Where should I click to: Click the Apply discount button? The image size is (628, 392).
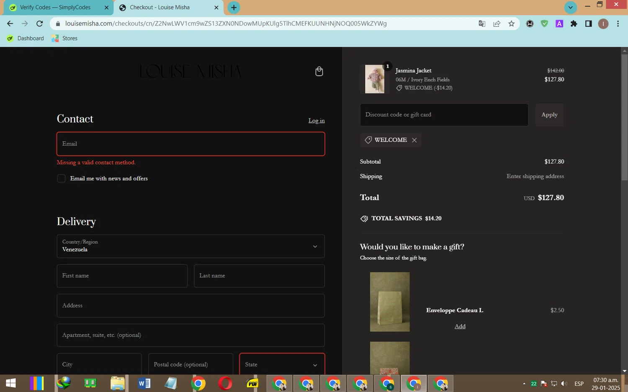click(x=549, y=115)
